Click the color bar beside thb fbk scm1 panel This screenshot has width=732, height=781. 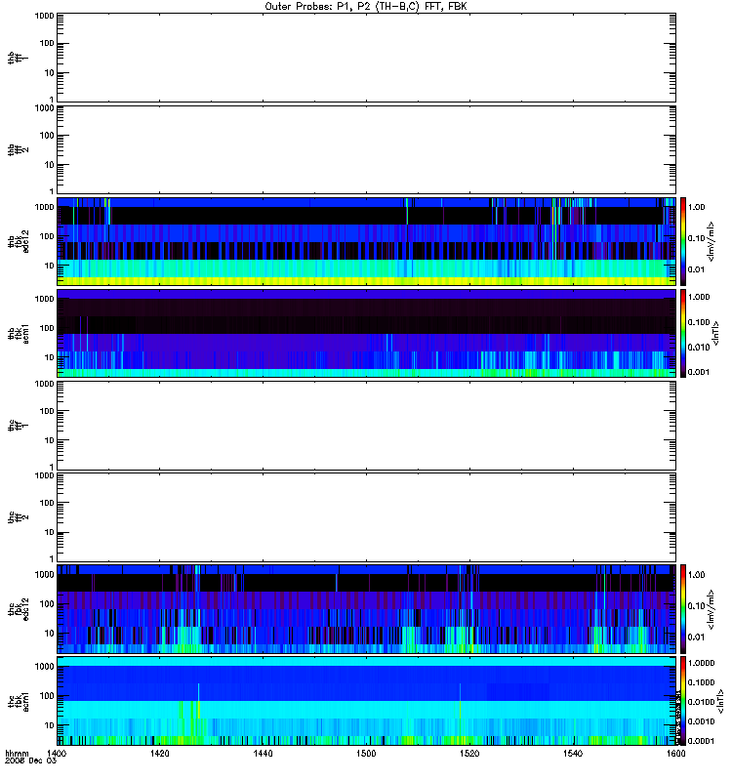click(x=683, y=334)
